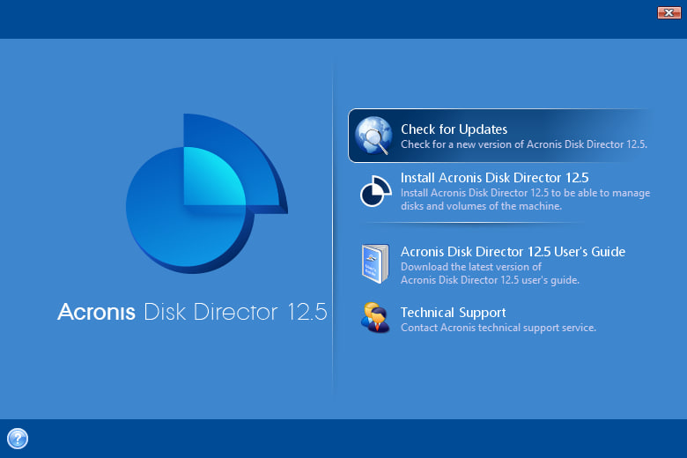Screen dimensions: 687x458
Task: Click the User's Guide book icon
Action: (375, 264)
